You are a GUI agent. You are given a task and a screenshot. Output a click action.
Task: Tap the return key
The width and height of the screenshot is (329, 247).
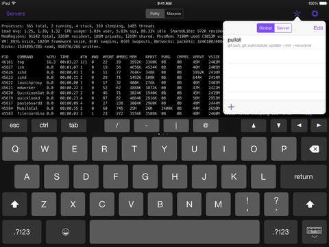pyautogui.click(x=304, y=176)
